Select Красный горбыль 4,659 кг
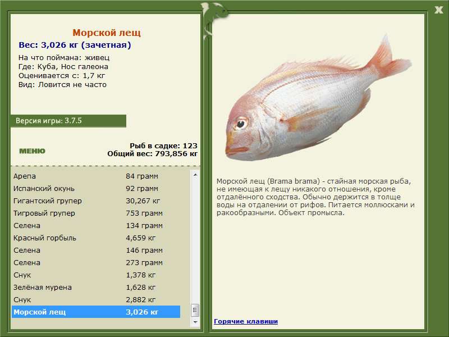Screen dimensions: 449x337 96,238
